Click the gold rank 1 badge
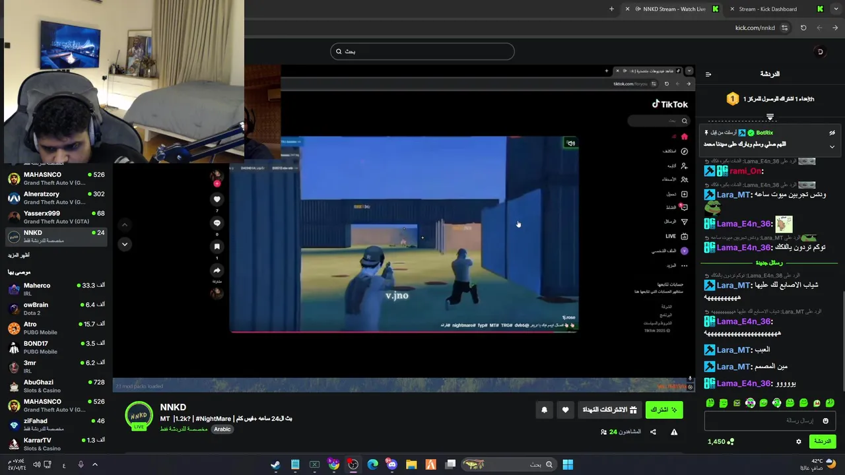This screenshot has height=475, width=845. coord(732,99)
